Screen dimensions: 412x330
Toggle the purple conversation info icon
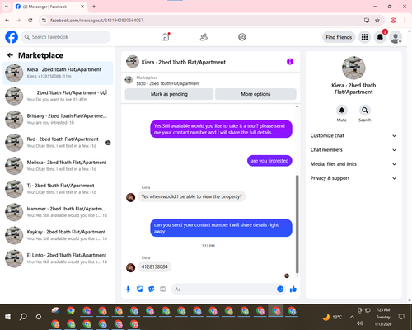(x=290, y=62)
